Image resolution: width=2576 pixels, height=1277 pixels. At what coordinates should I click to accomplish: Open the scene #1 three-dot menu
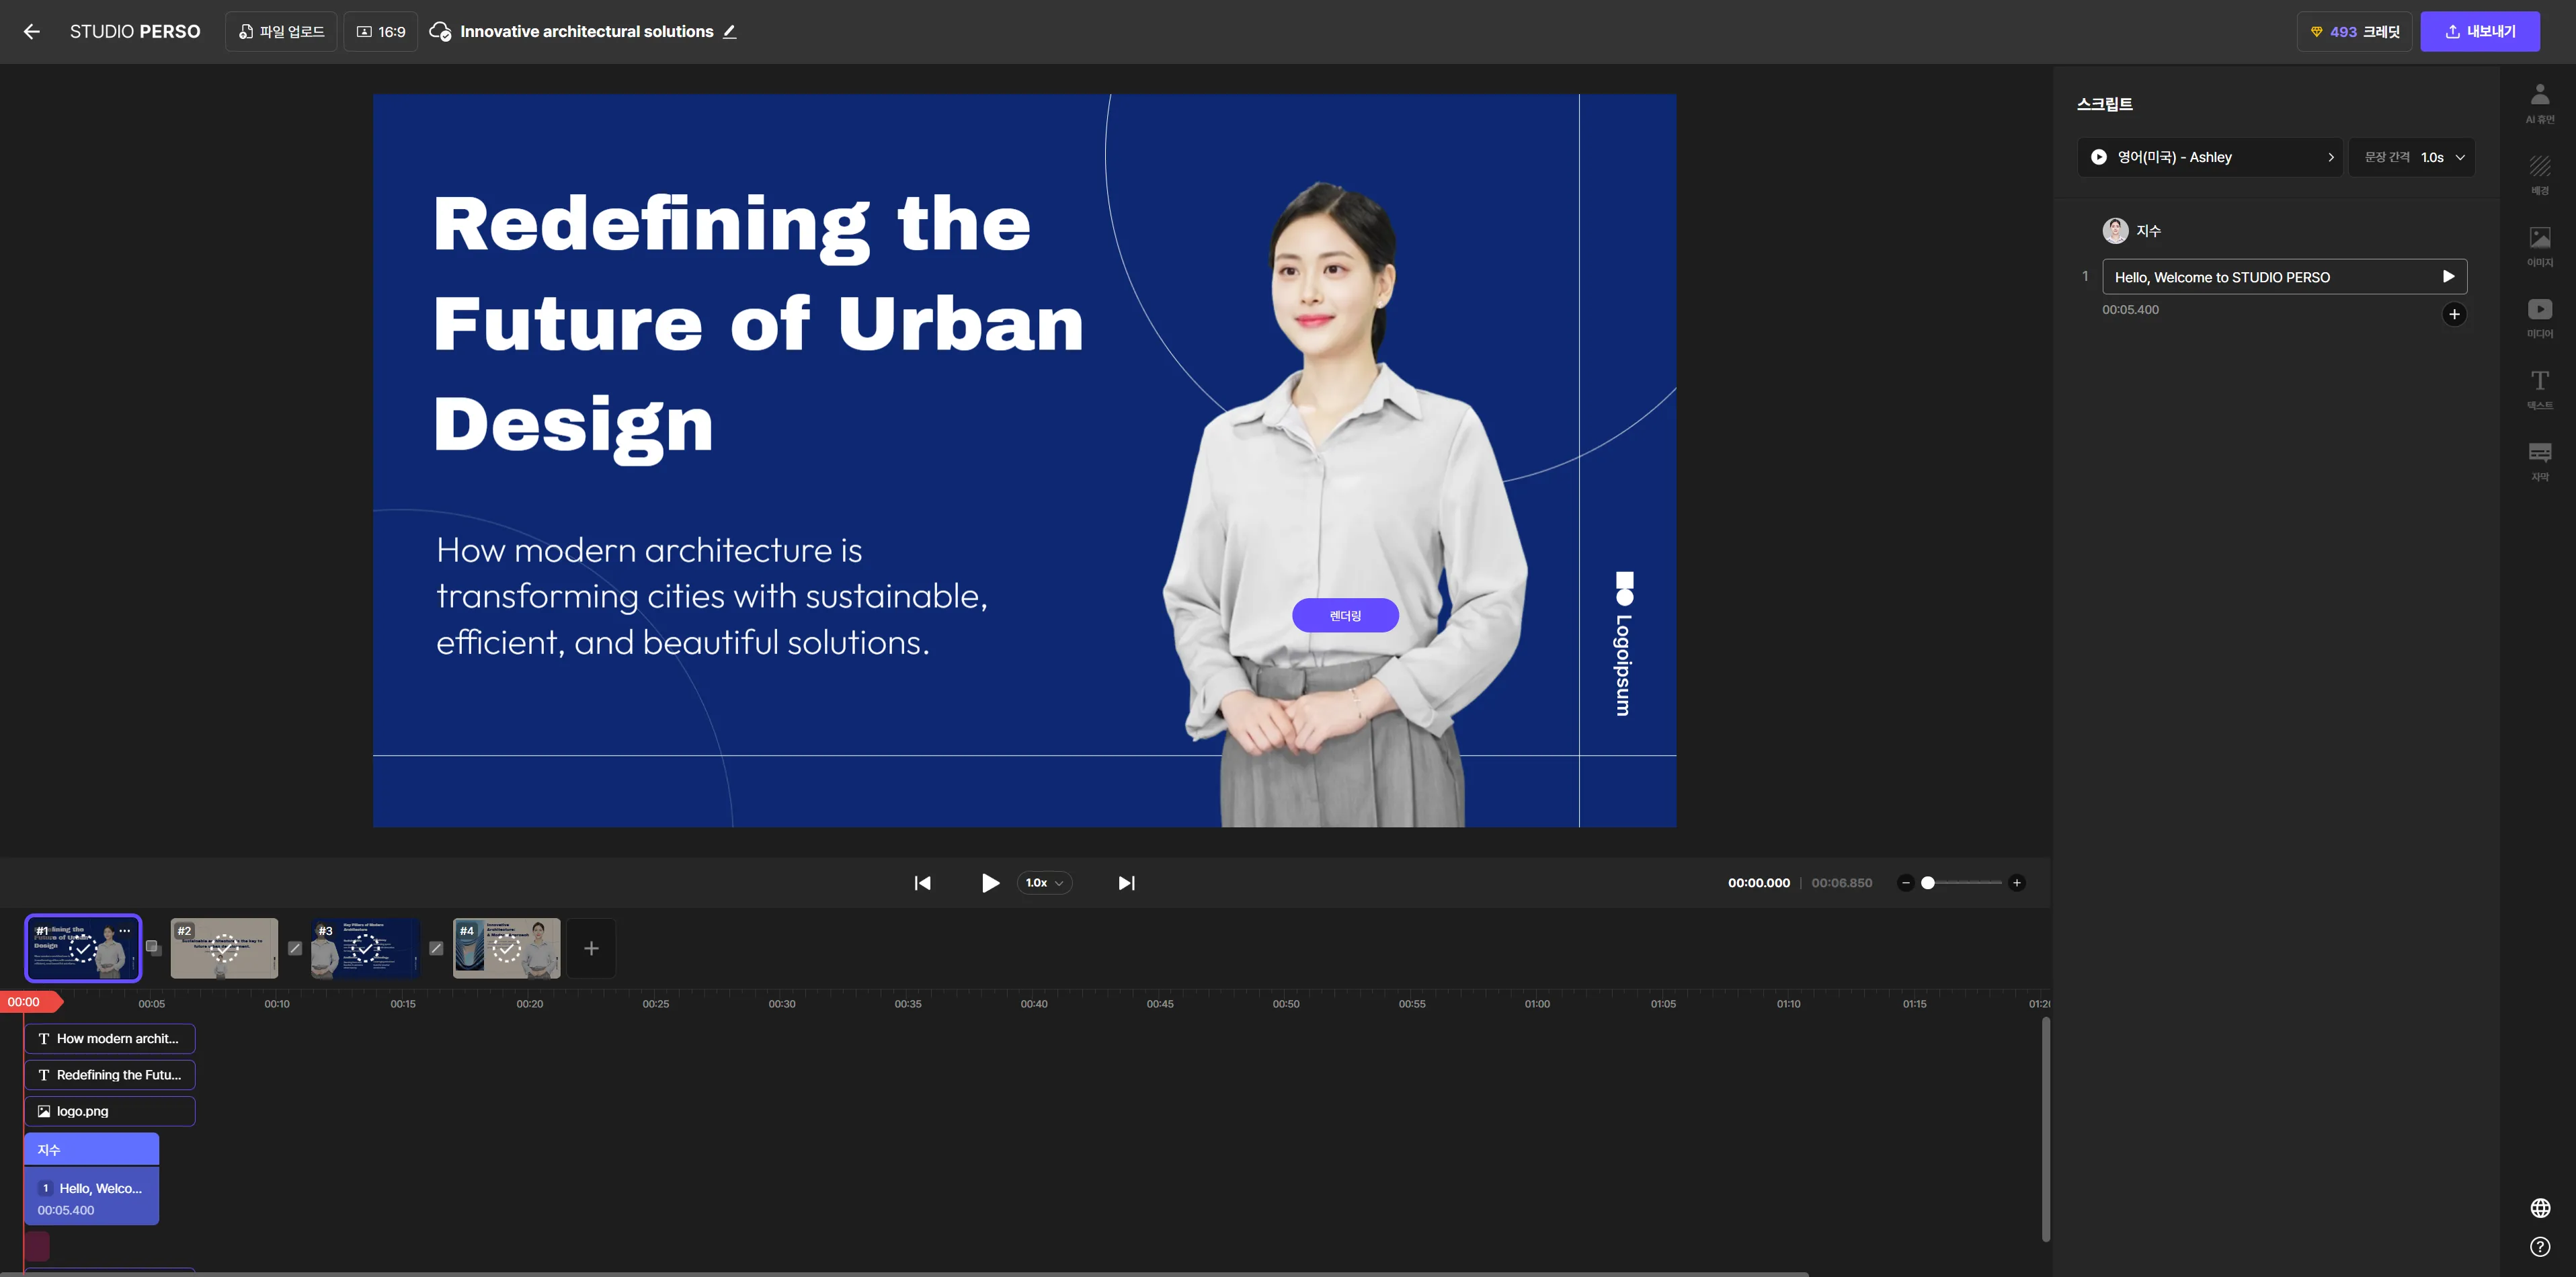pos(125,930)
